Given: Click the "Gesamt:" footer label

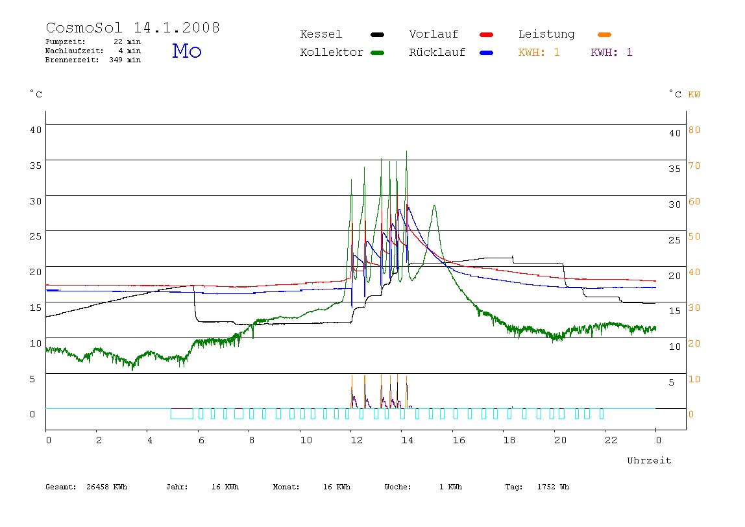Looking at the screenshot, I should pyautogui.click(x=61, y=487).
